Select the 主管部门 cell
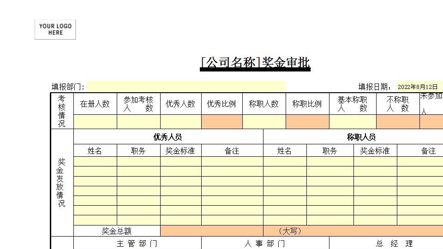 pos(138,243)
